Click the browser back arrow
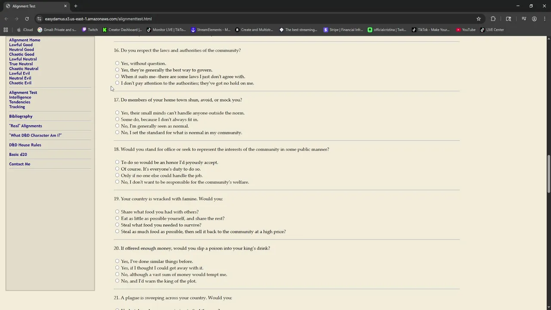Image resolution: width=551 pixels, height=310 pixels. [x=6, y=19]
